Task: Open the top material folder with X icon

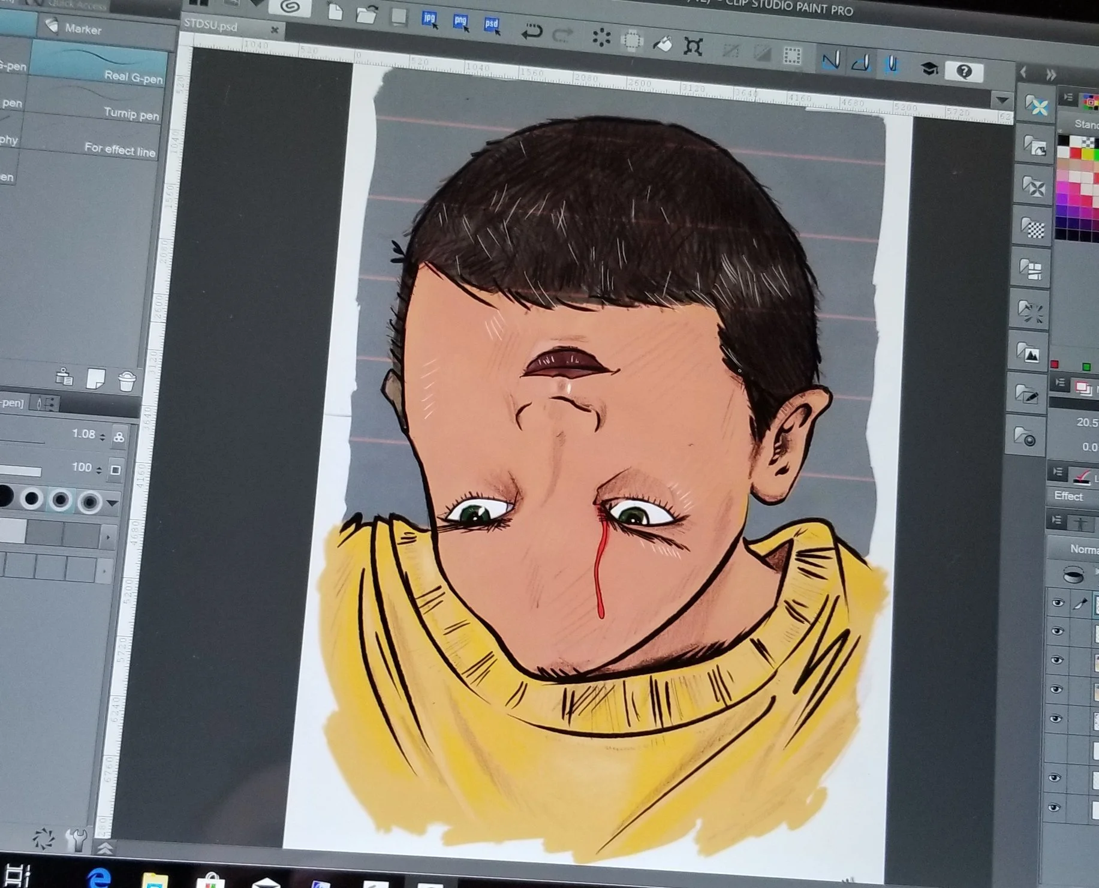Action: click(1037, 106)
